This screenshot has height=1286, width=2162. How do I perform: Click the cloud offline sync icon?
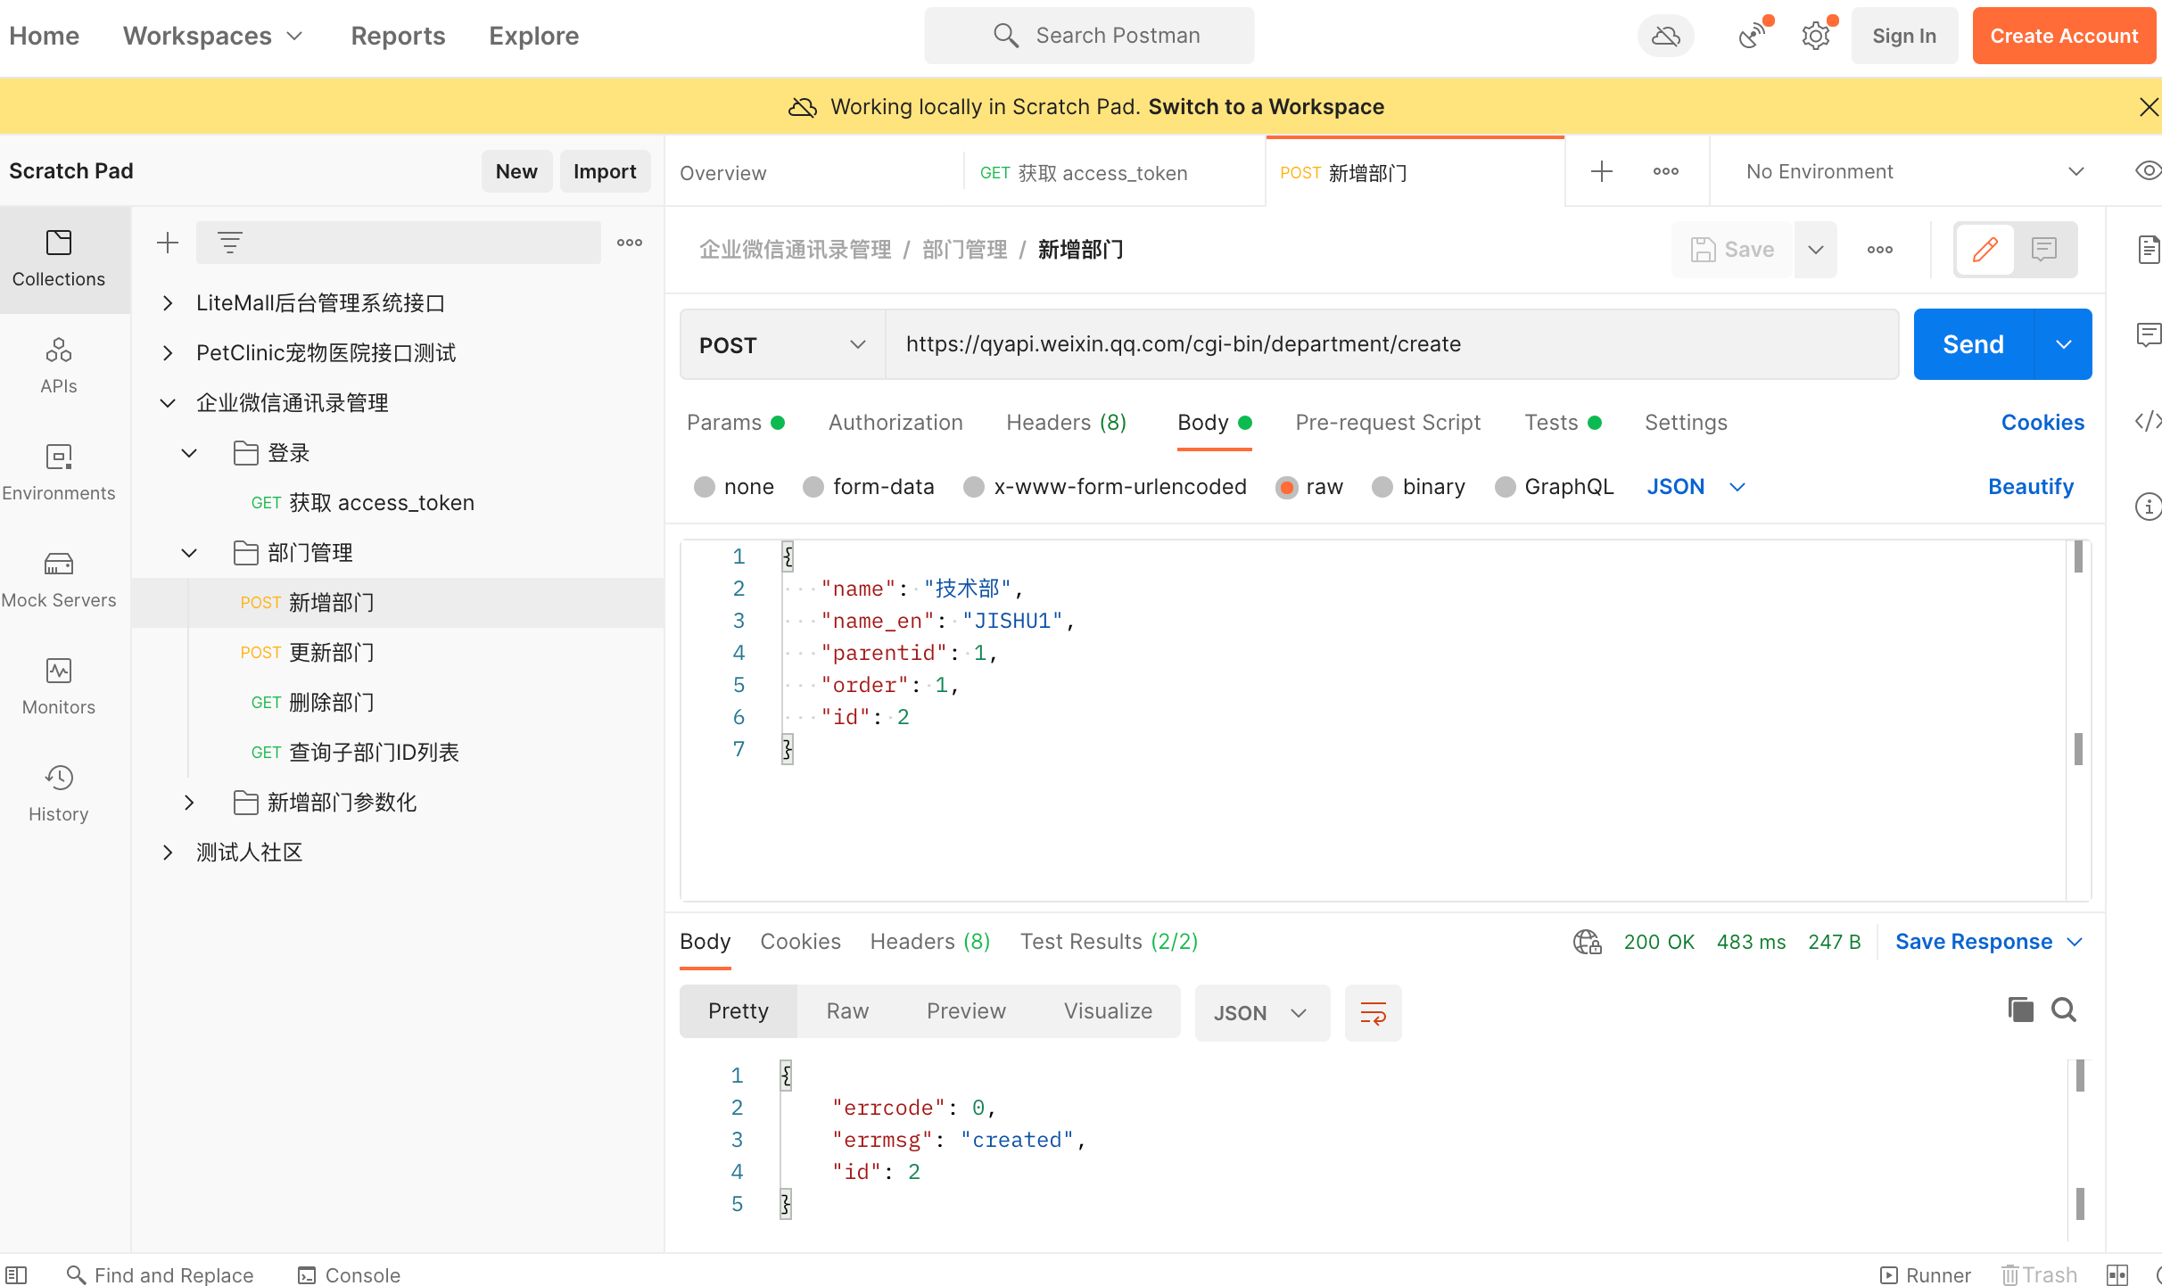[1665, 36]
